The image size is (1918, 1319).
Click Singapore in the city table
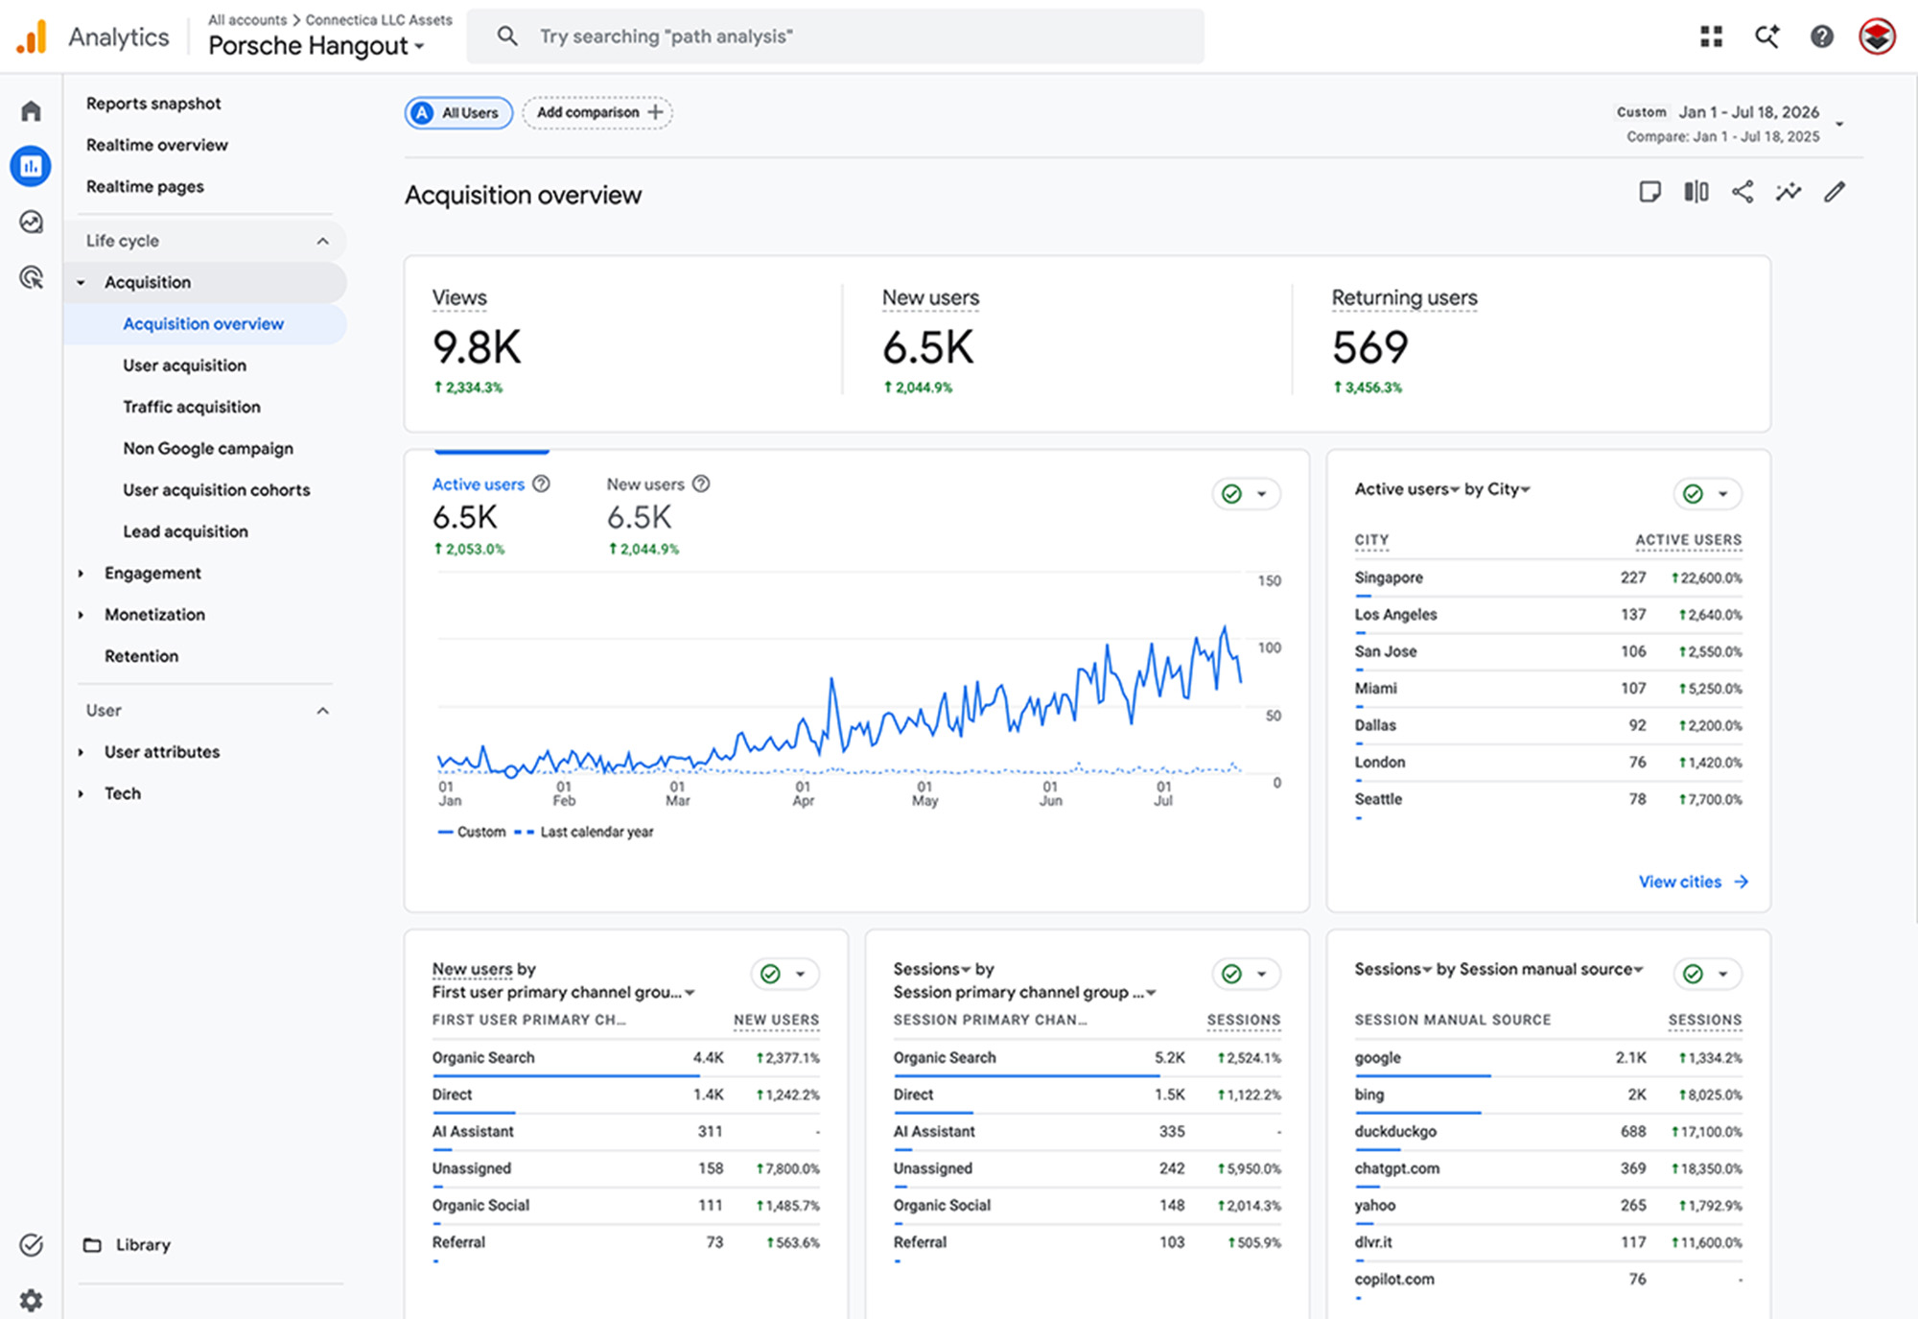click(x=1389, y=577)
